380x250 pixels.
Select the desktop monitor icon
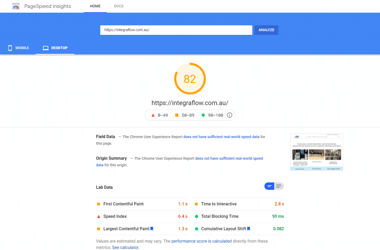tap(45, 48)
